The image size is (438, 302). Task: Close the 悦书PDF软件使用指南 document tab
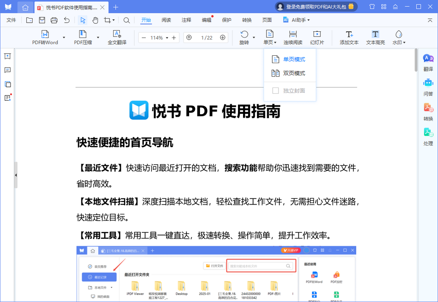pyautogui.click(x=103, y=7)
